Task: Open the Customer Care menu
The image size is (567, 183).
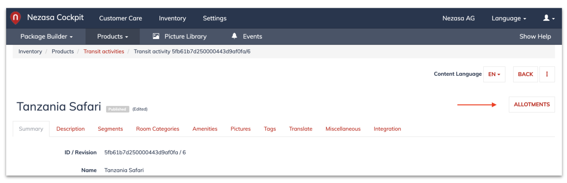Action: click(120, 19)
